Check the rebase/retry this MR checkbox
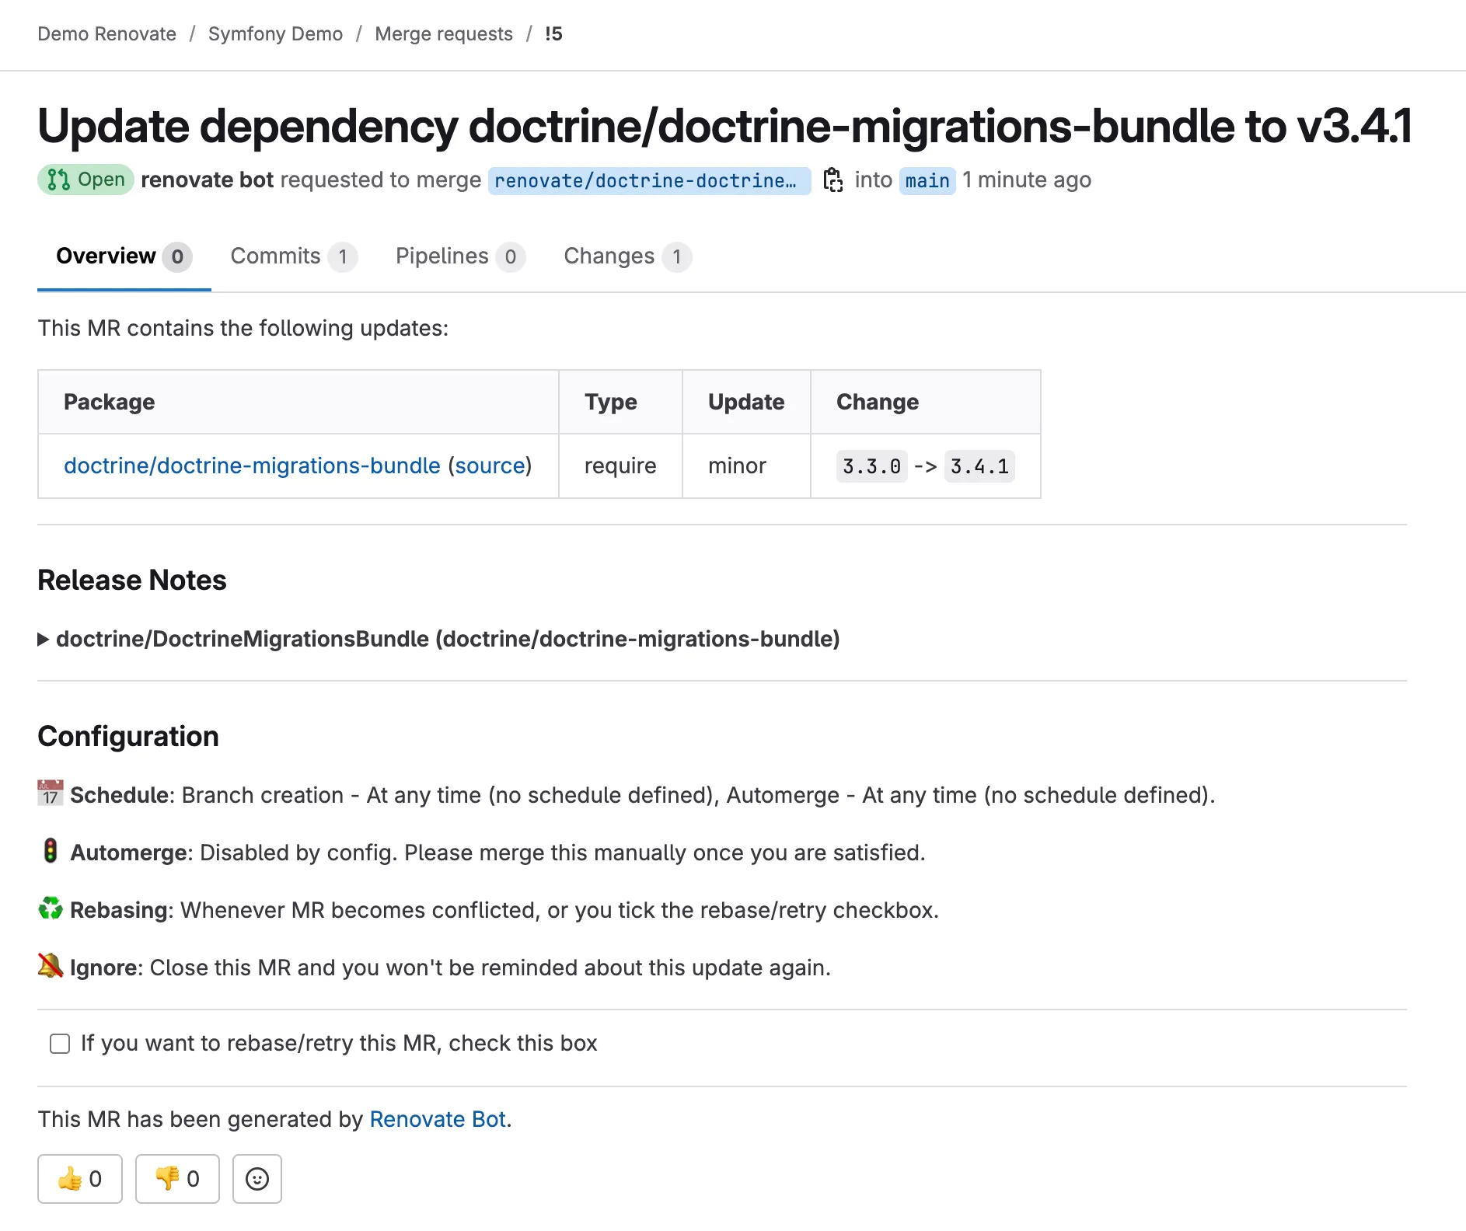 point(60,1044)
